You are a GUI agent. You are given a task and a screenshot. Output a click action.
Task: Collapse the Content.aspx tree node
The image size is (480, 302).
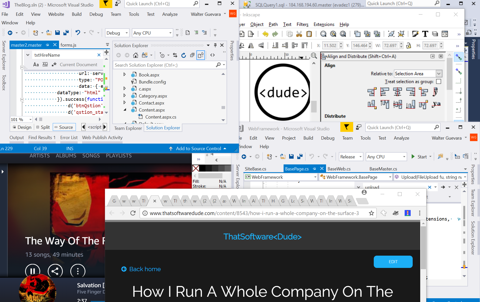(x=125, y=110)
